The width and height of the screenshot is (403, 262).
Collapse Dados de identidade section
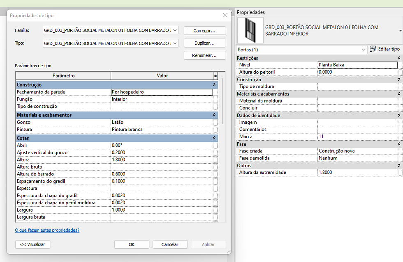coord(399,115)
